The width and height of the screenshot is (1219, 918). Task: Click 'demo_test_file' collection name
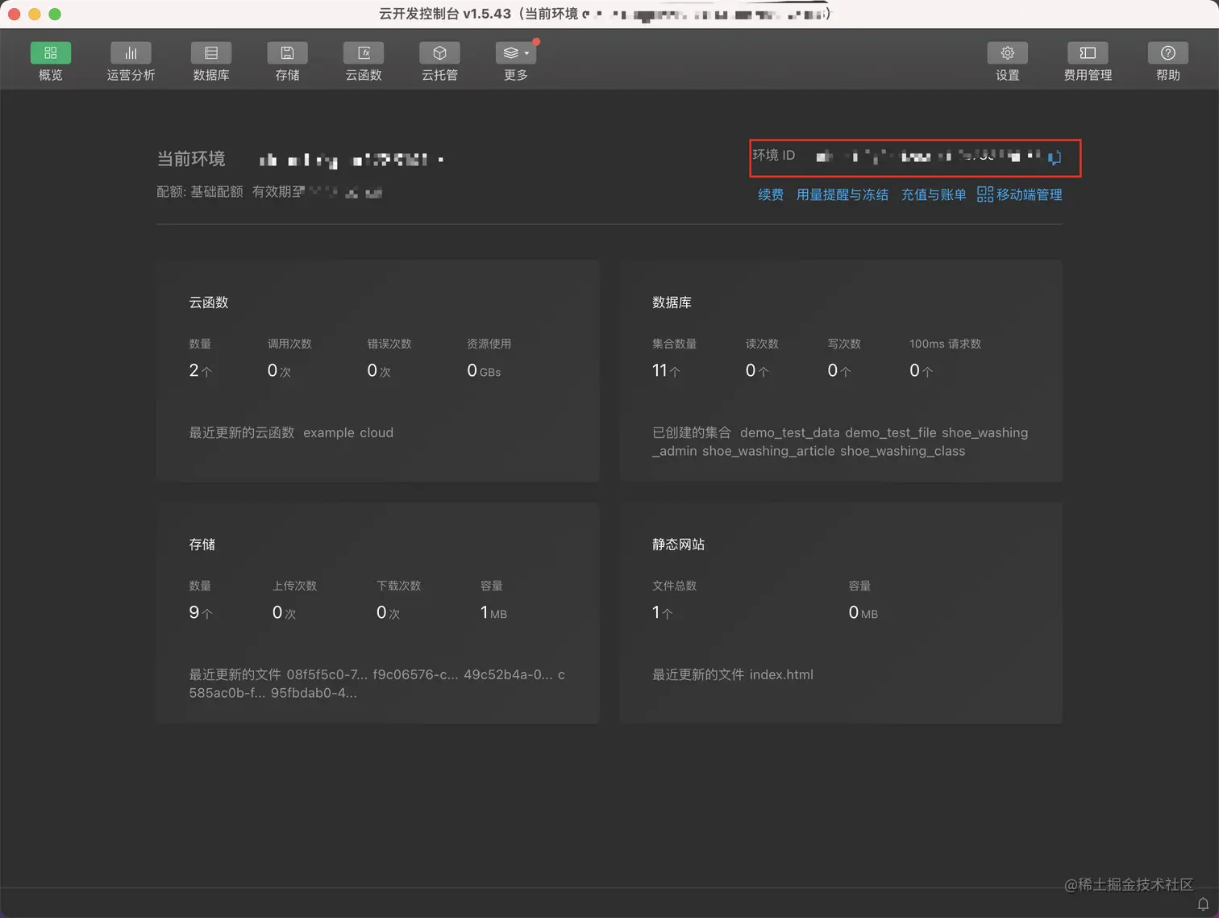[891, 432]
